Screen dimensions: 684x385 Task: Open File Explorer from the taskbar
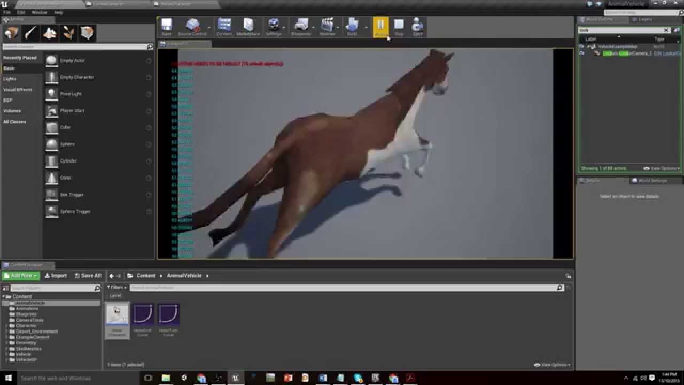(x=166, y=378)
